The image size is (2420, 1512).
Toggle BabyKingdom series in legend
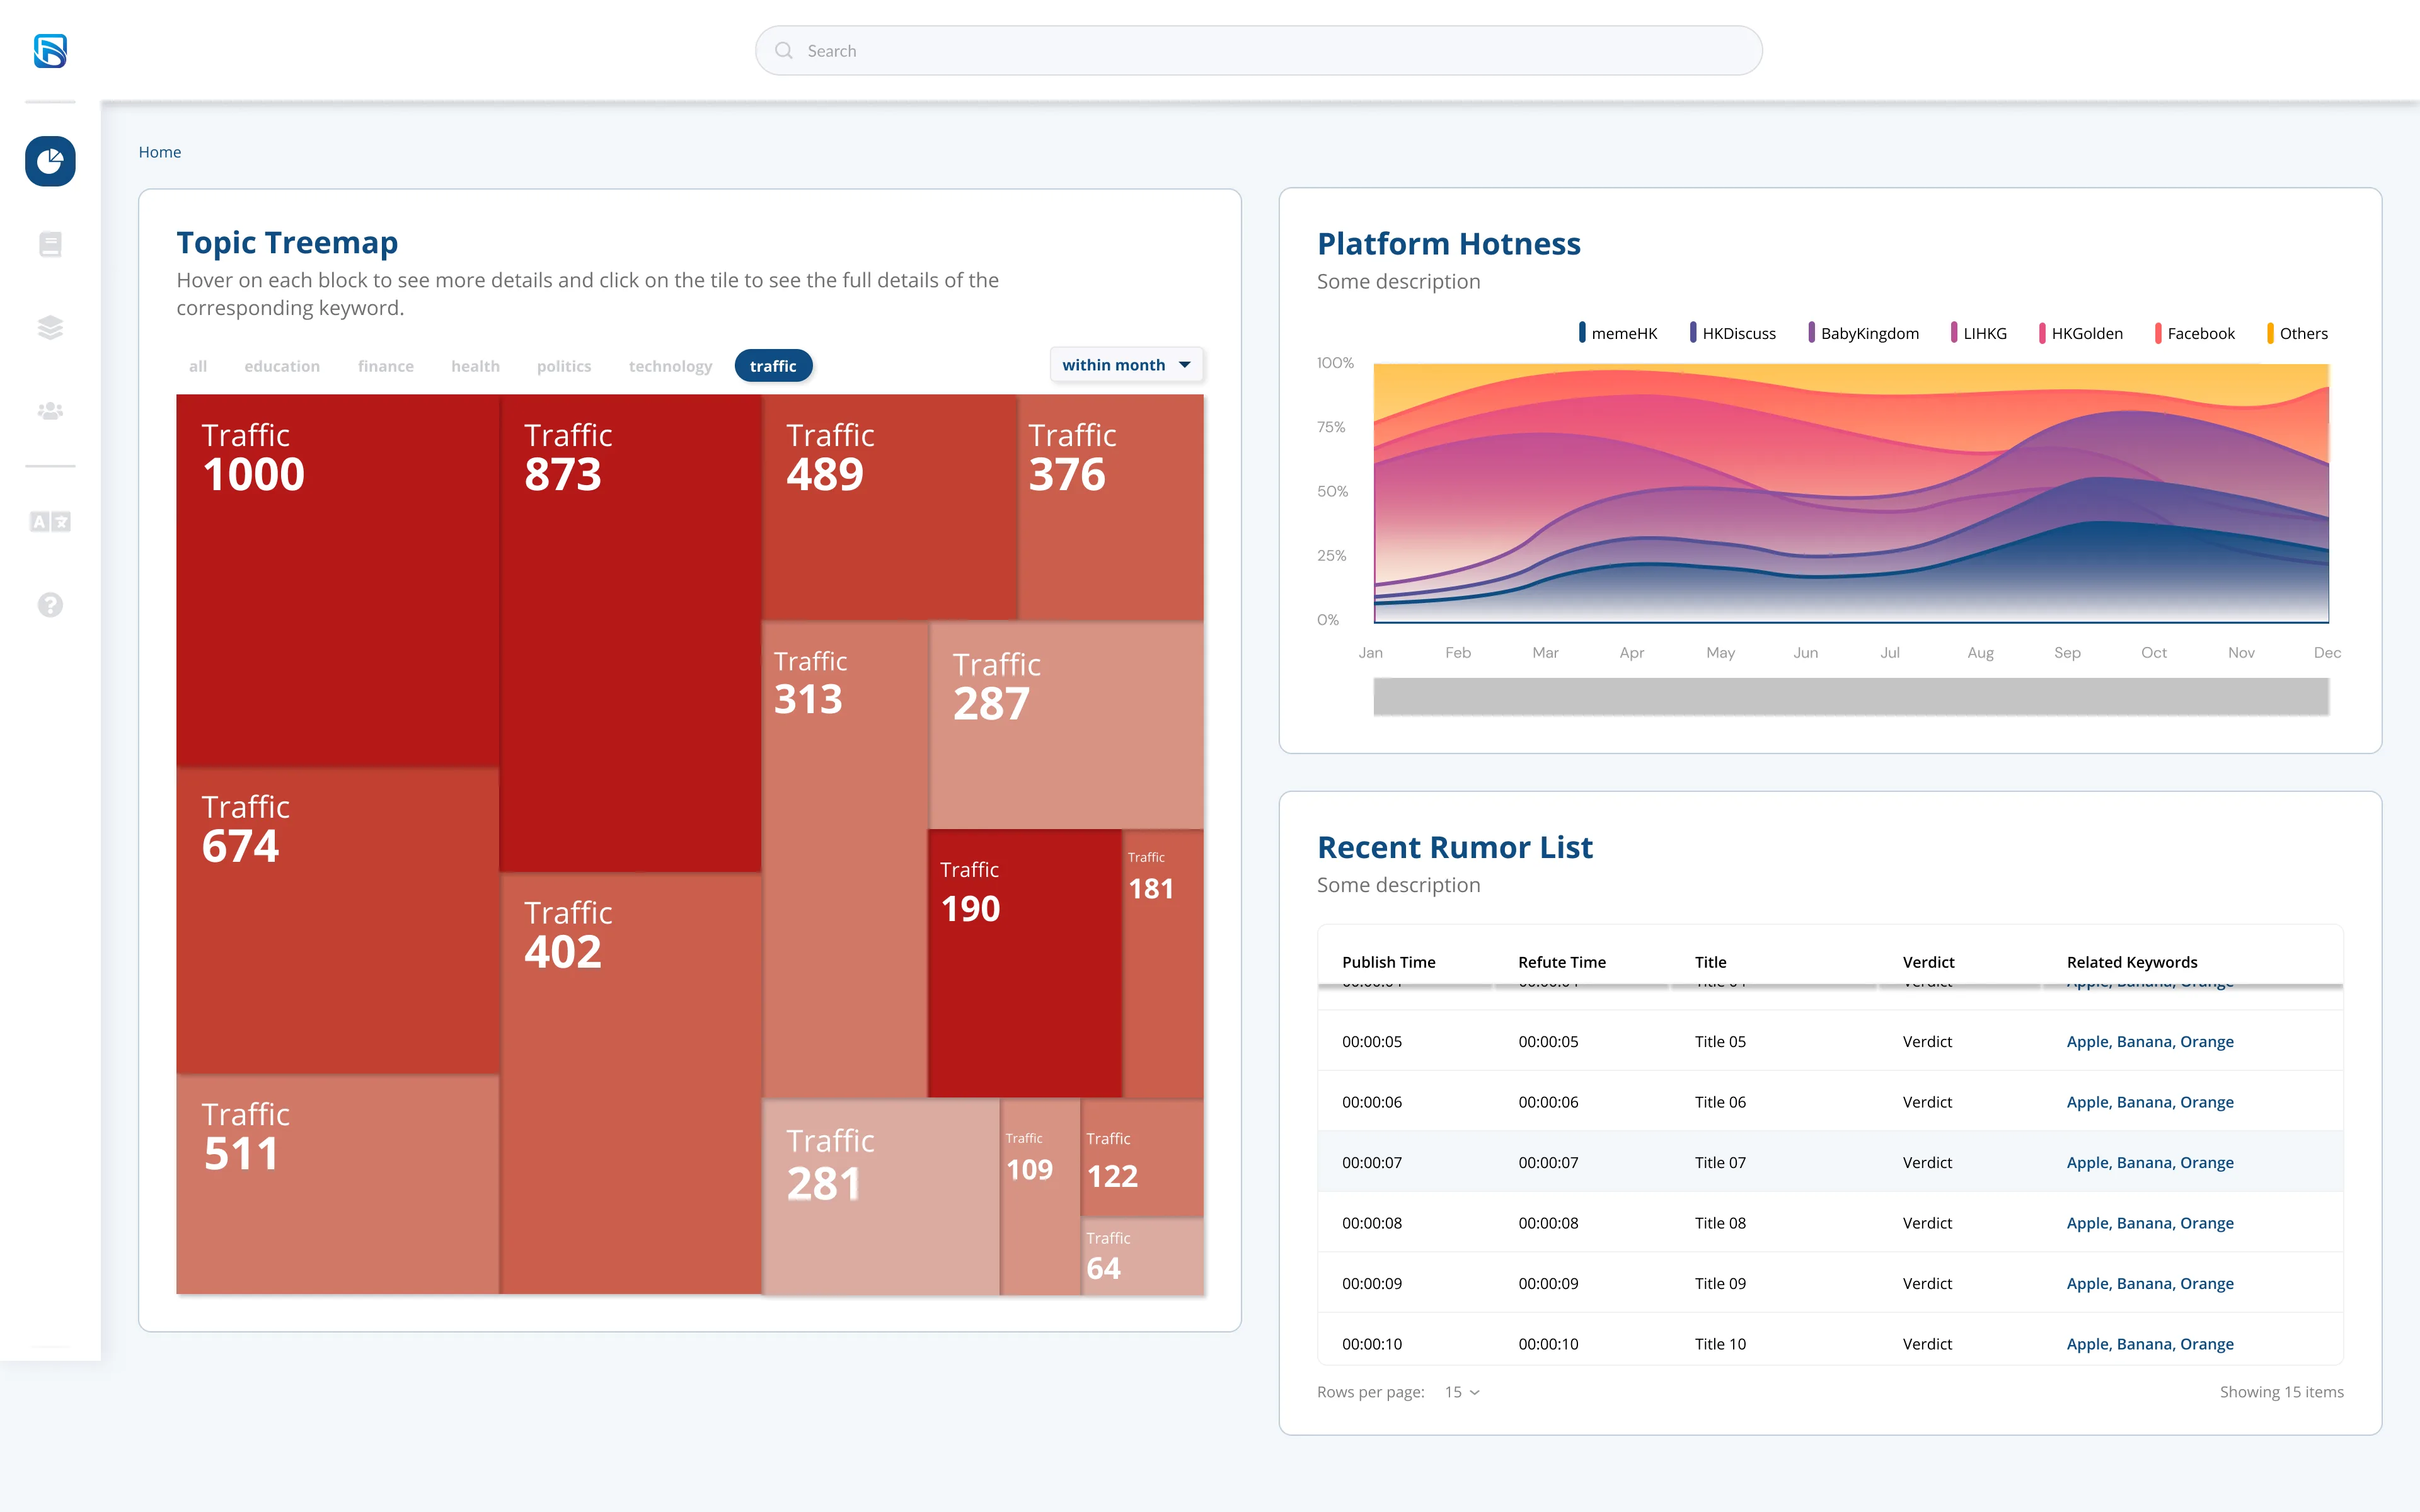click(1864, 333)
